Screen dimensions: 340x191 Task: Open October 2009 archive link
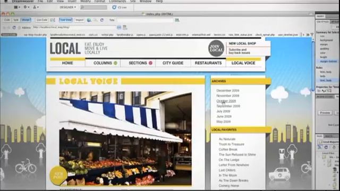point(226,101)
